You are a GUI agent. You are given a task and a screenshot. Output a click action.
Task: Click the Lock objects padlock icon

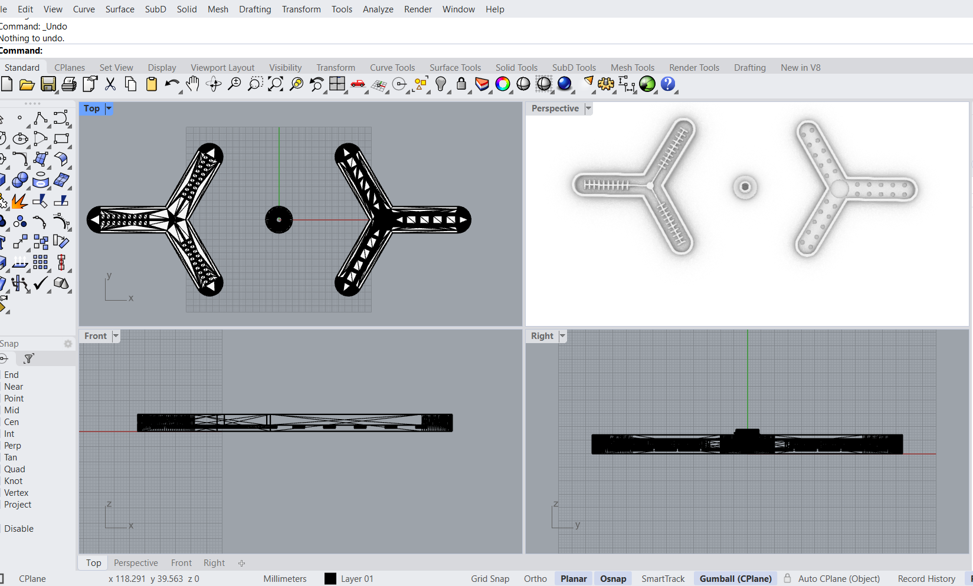coord(461,84)
